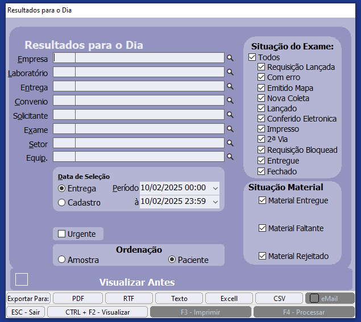
Task: Open lookup icon for Laboratório field
Action: (x=230, y=72)
